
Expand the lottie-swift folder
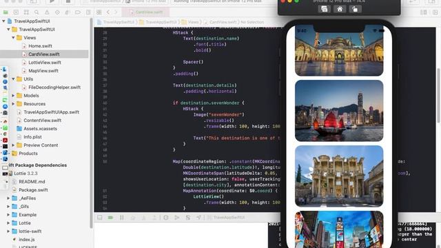(x=8, y=231)
